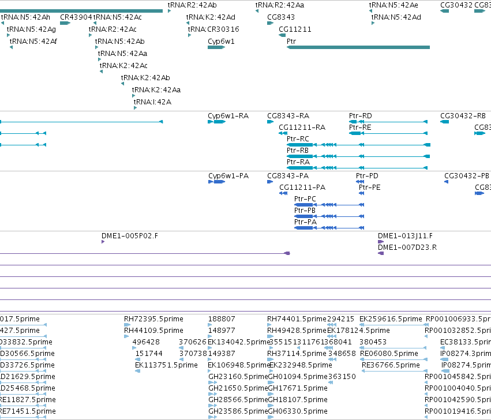Click the Cyp6w1-PA protein label
Screen dimensions: 491x420
point(228,177)
